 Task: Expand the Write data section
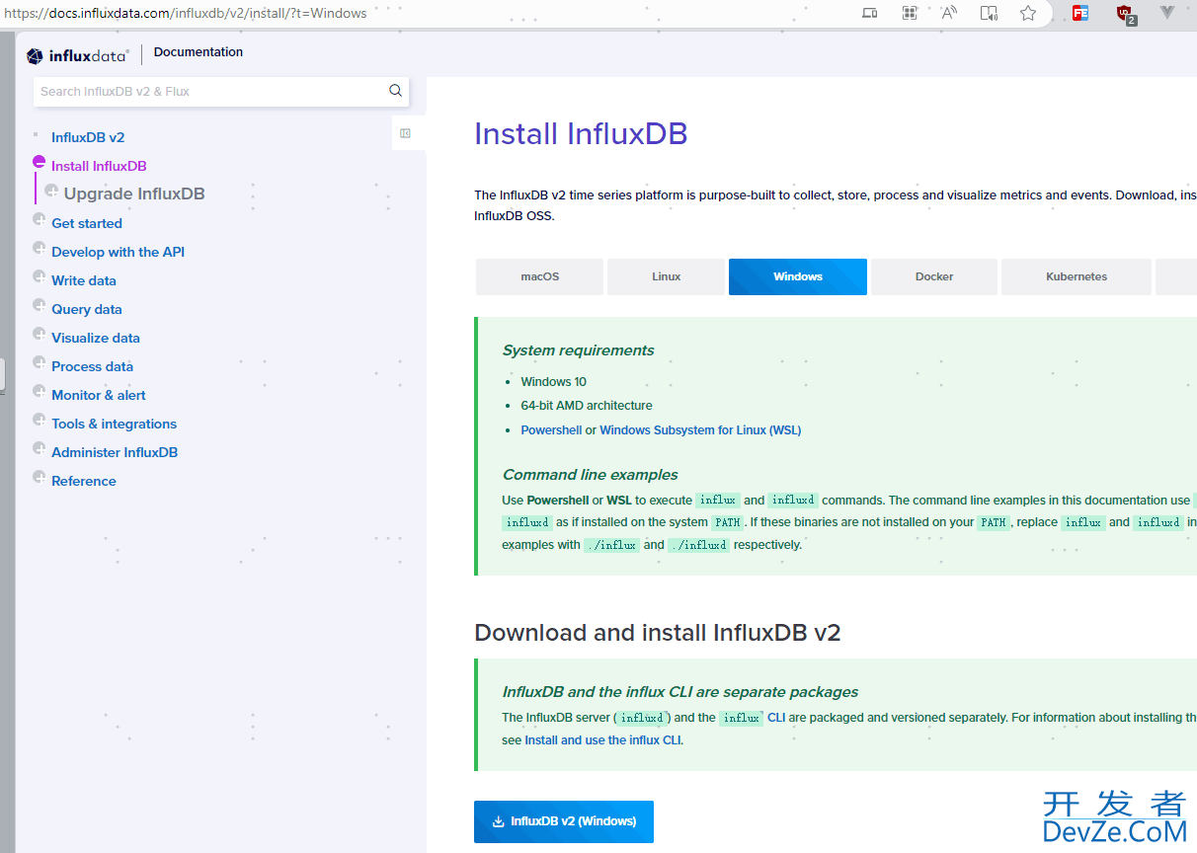pyautogui.click(x=39, y=276)
